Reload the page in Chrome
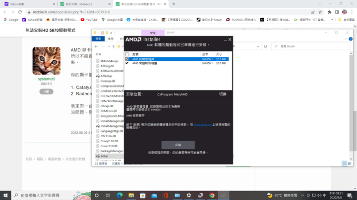357x200 pixels. [x=20, y=12]
